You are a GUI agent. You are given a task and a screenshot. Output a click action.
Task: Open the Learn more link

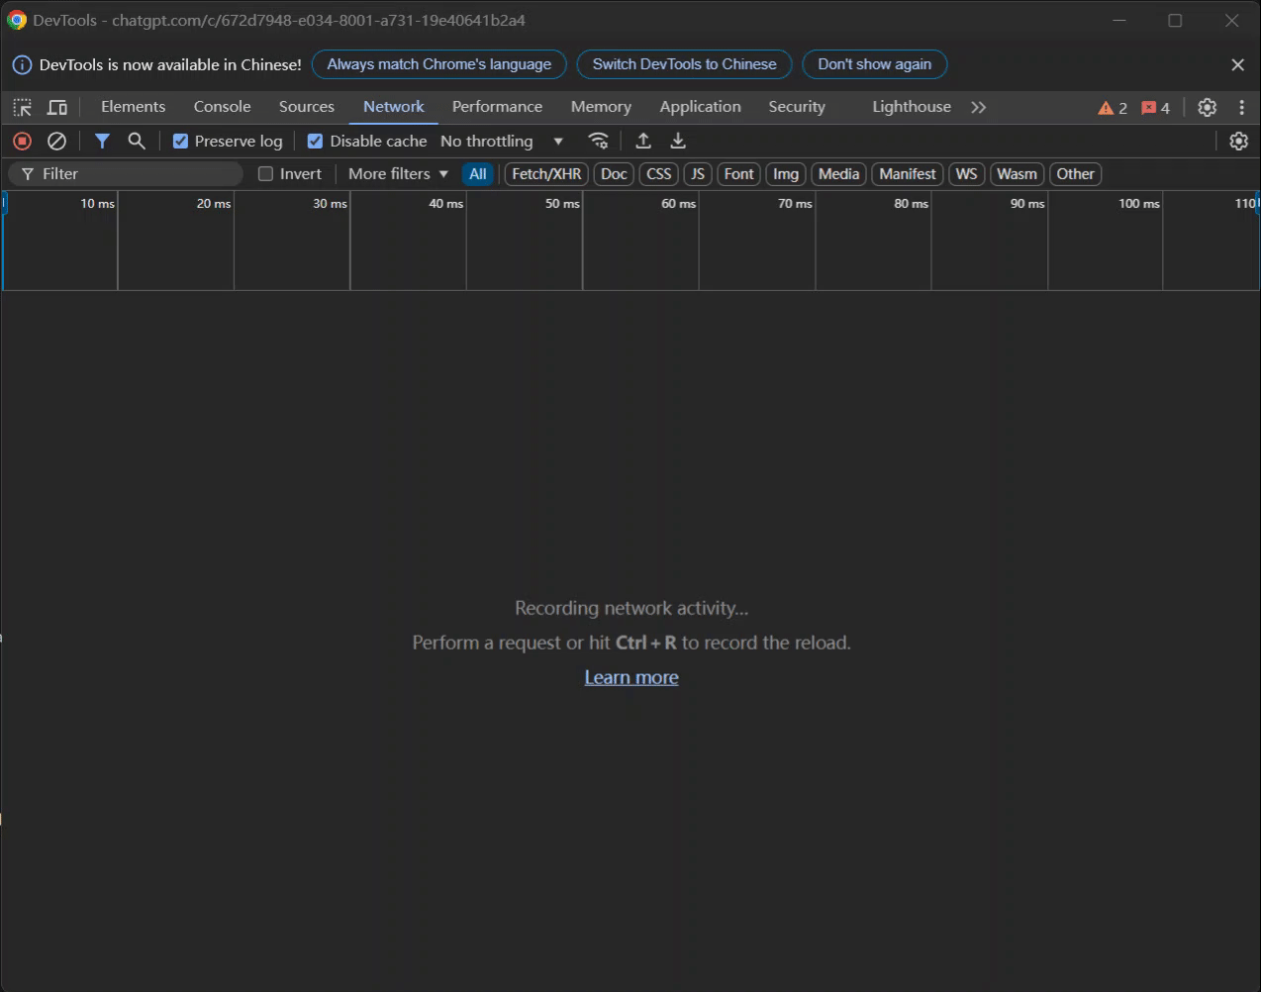point(631,677)
